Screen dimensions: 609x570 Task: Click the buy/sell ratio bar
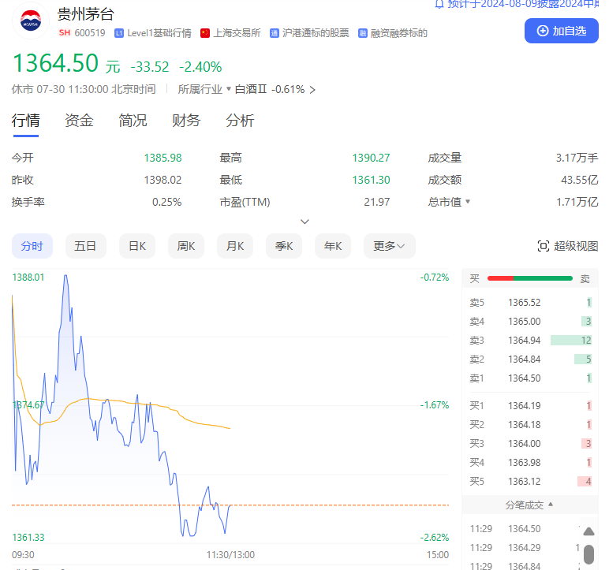click(x=529, y=278)
